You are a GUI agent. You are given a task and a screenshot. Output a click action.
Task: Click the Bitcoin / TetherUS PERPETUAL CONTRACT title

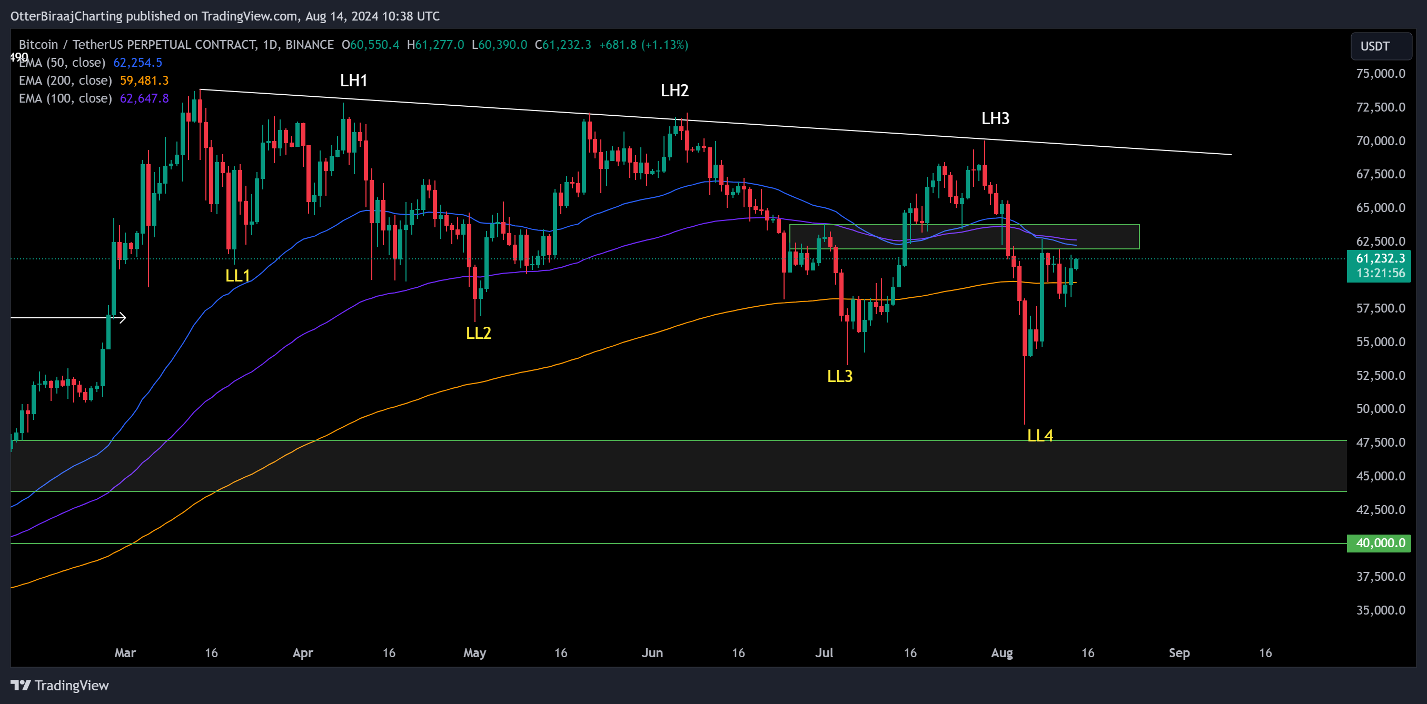(x=176, y=45)
